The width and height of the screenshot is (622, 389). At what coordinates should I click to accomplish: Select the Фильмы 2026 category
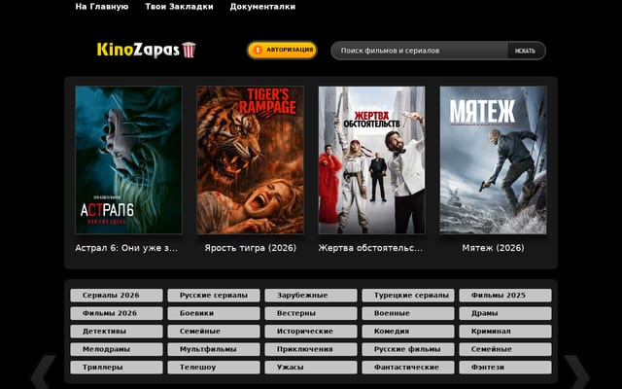[117, 313]
